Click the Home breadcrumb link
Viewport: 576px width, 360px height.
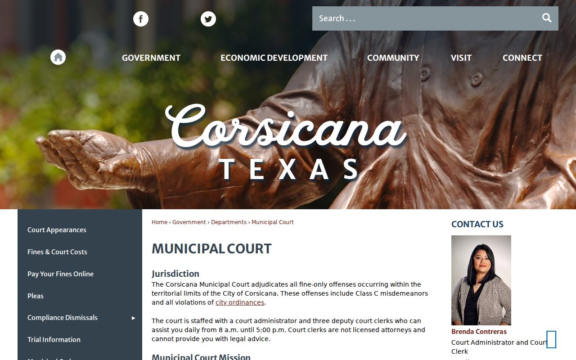[x=159, y=222]
